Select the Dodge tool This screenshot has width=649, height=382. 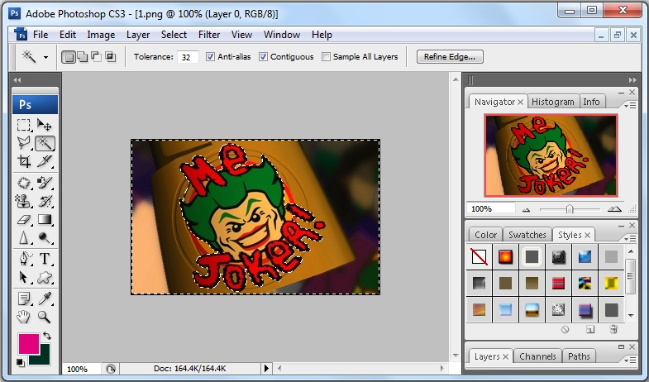coord(45,237)
